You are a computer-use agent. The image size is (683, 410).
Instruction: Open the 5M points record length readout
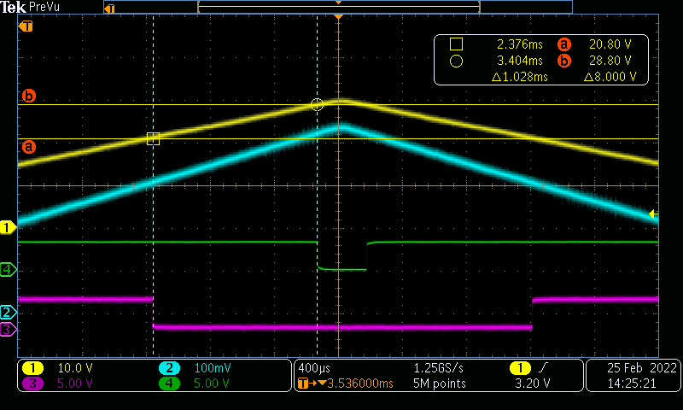point(440,384)
